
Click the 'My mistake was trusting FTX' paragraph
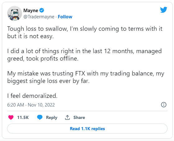(86, 77)
